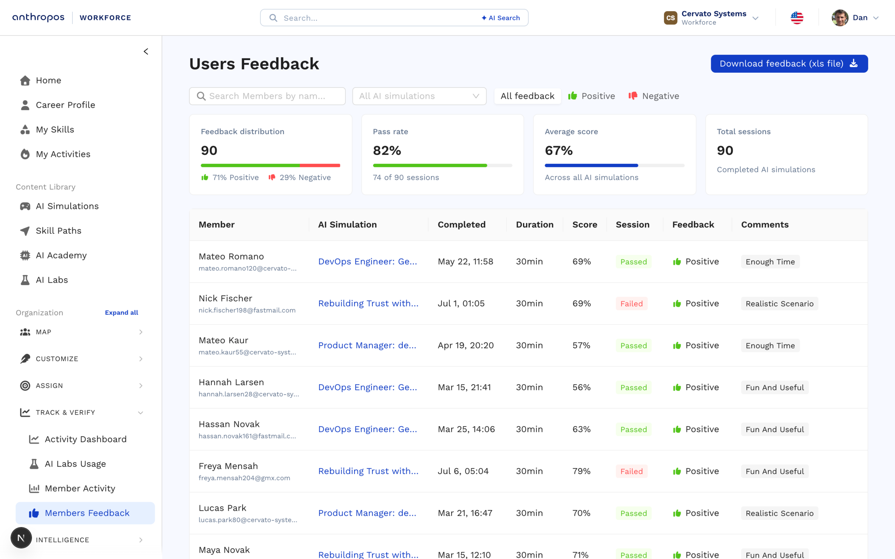
Task: Click the anthropos logo
Action: [38, 17]
